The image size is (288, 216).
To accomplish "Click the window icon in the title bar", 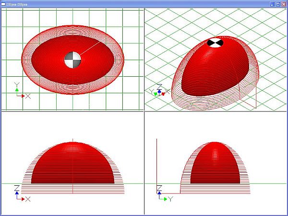I will [3, 3].
